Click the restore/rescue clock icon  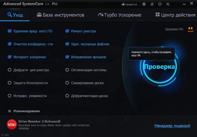(x=152, y=4)
